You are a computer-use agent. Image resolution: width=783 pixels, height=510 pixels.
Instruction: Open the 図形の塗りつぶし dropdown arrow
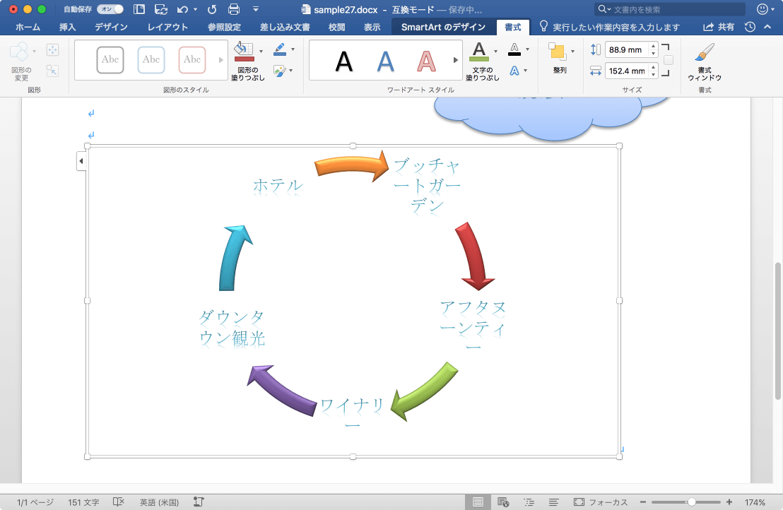click(x=261, y=51)
